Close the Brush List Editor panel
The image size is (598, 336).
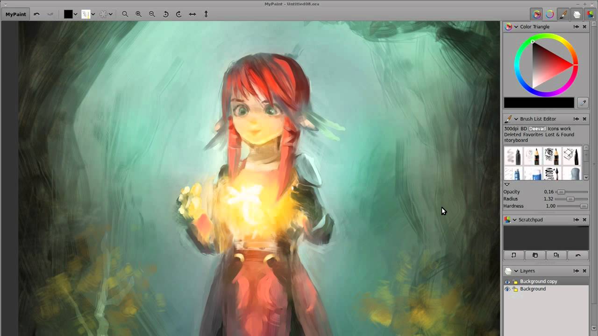click(x=584, y=119)
